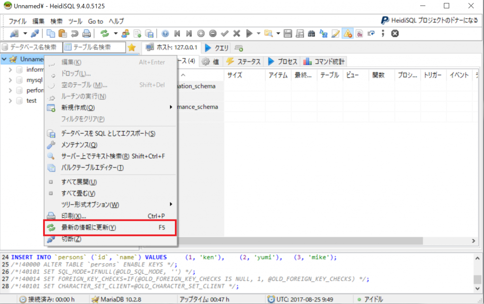This screenshot has height=304, width=484.
Task: Run the query with the Execute icon
Action: 249,34
